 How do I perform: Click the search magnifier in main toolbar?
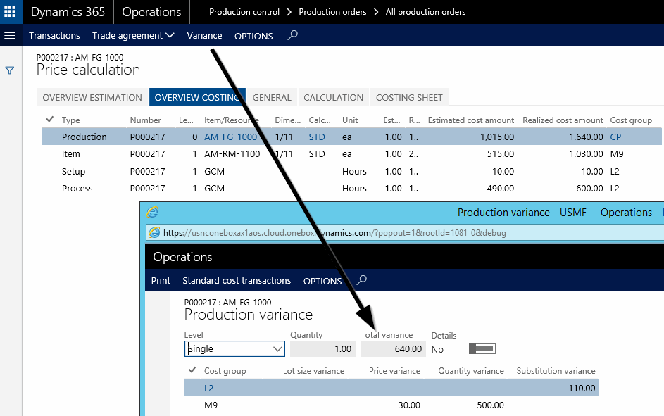point(293,35)
